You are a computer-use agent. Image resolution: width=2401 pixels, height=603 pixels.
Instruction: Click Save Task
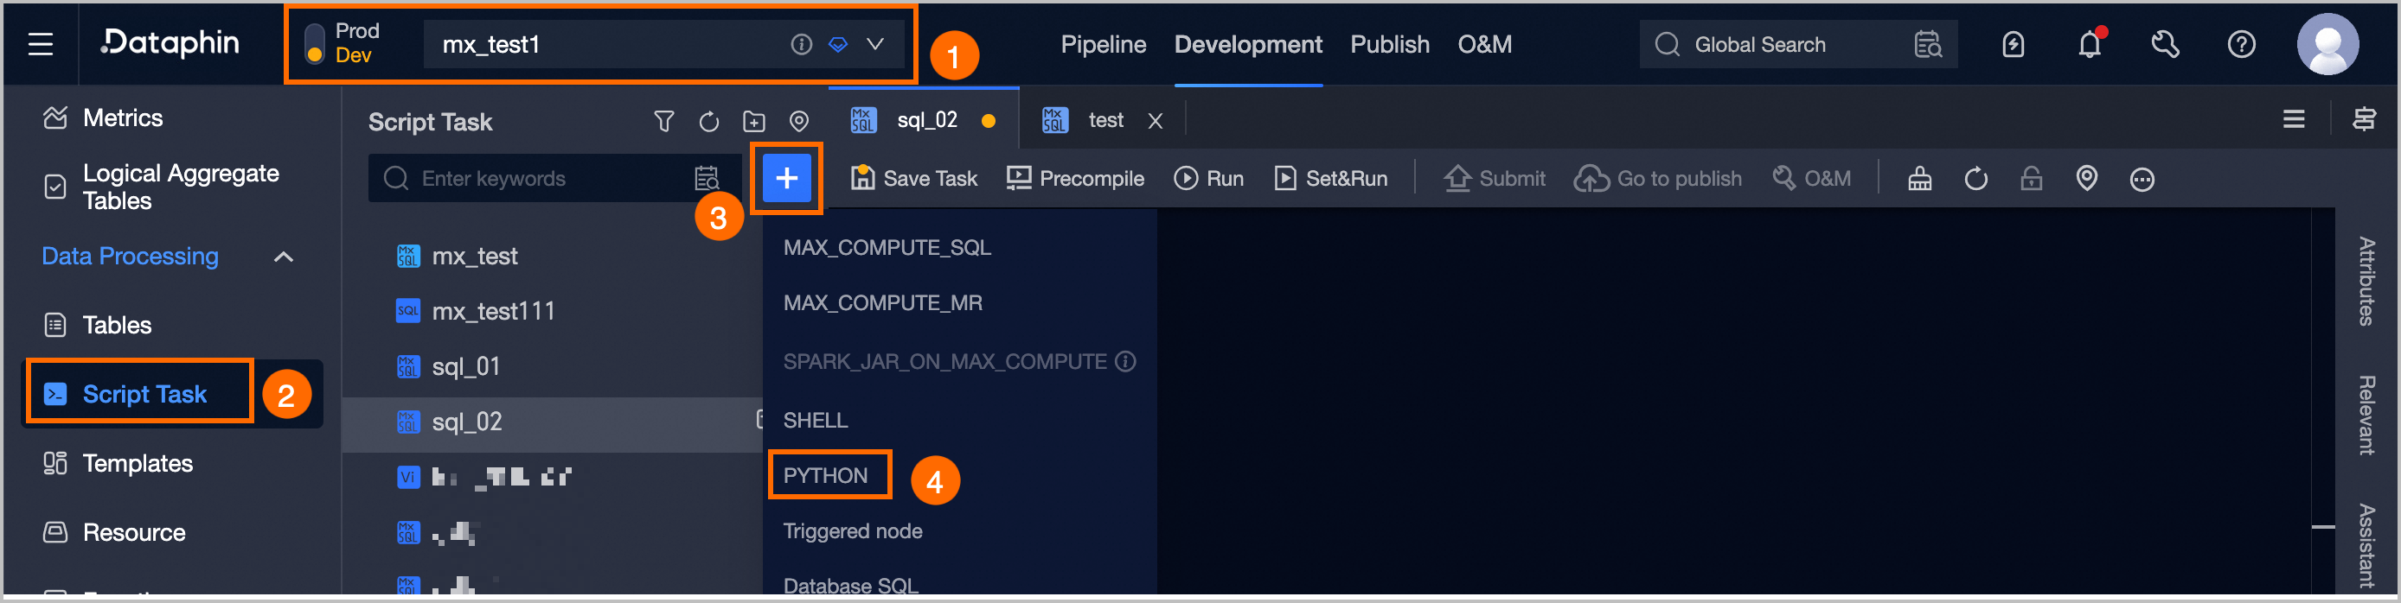913,178
